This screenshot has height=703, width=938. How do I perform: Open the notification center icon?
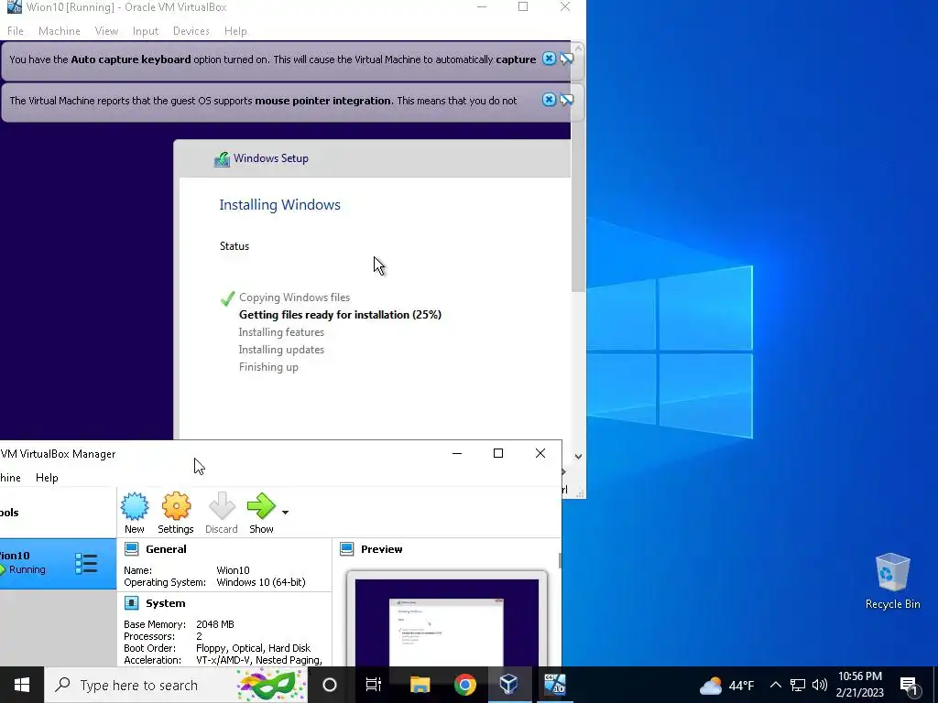pyautogui.click(x=910, y=686)
